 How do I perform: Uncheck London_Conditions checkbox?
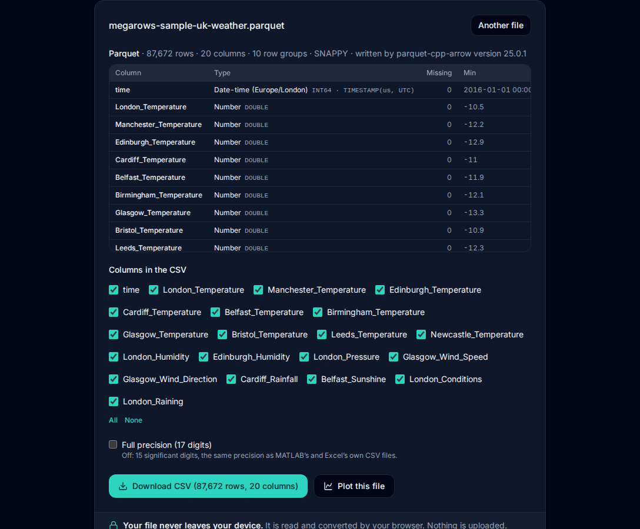400,379
